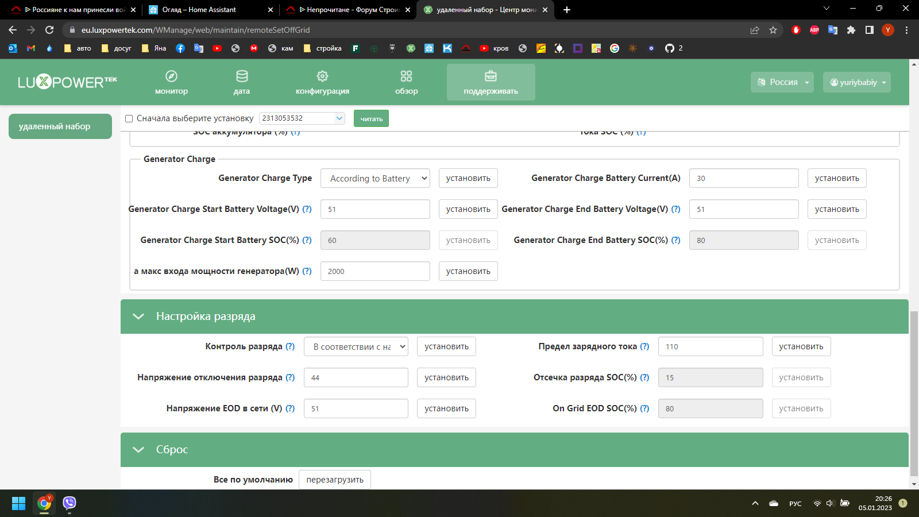Open the Россия region dropdown

tap(782, 82)
